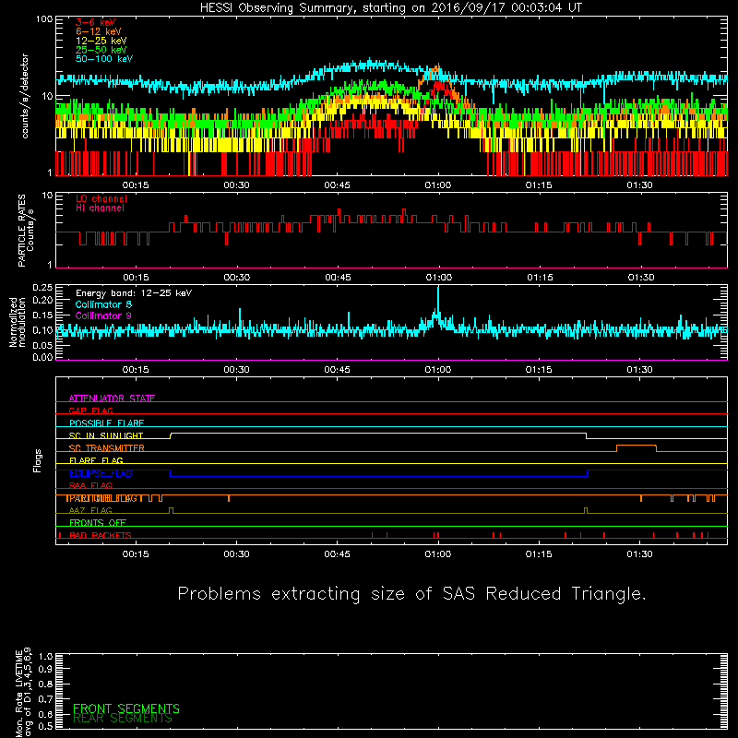Click the 0.25 modulation axis value
738x738 pixels.
click(x=42, y=288)
